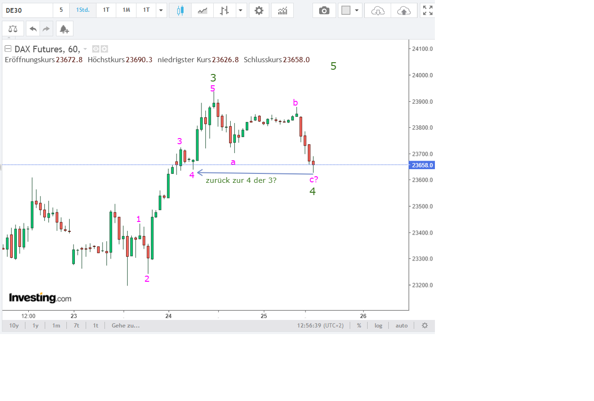
Task: Load chart layout from cloud download
Action: 377,10
